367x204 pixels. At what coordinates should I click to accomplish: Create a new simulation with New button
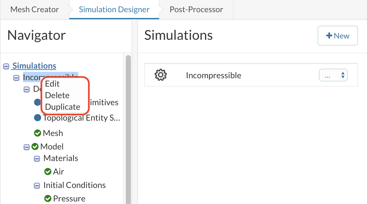(x=337, y=36)
